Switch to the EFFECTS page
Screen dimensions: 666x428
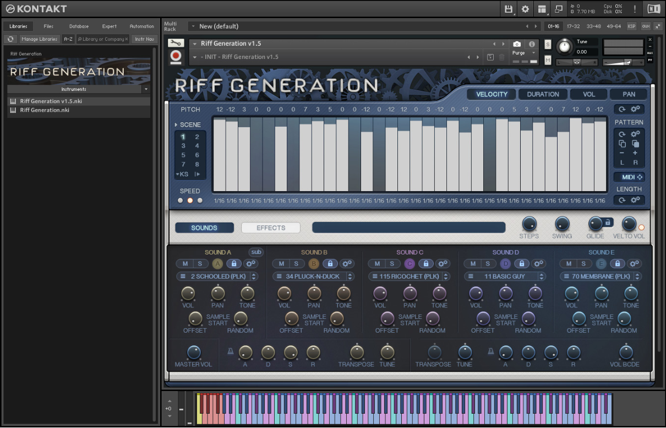coord(271,227)
